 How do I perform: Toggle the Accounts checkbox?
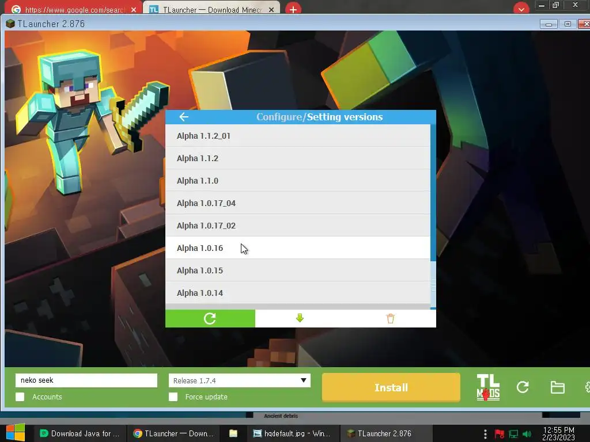tap(20, 397)
